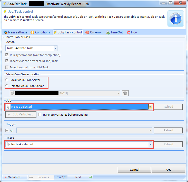The height and width of the screenshot is (182, 188).
Task: Select Remote VisualCron Server radio button
Action: 7,86
